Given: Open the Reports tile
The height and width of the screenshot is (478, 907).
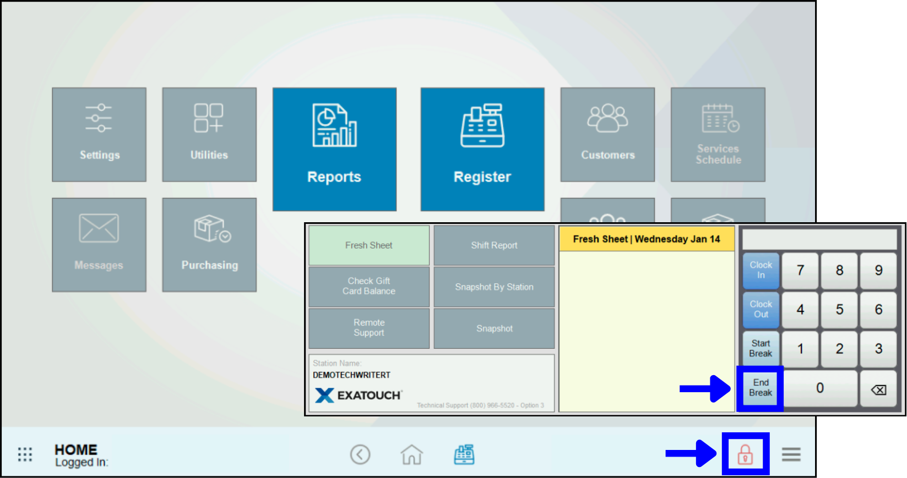Looking at the screenshot, I should [x=334, y=149].
